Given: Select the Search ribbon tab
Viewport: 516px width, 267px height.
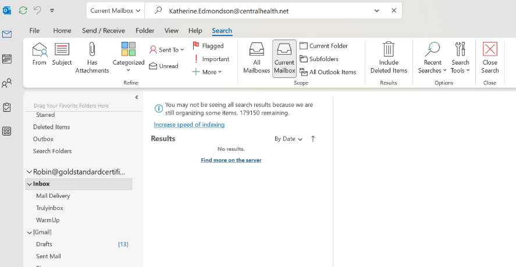Looking at the screenshot, I should click(222, 31).
